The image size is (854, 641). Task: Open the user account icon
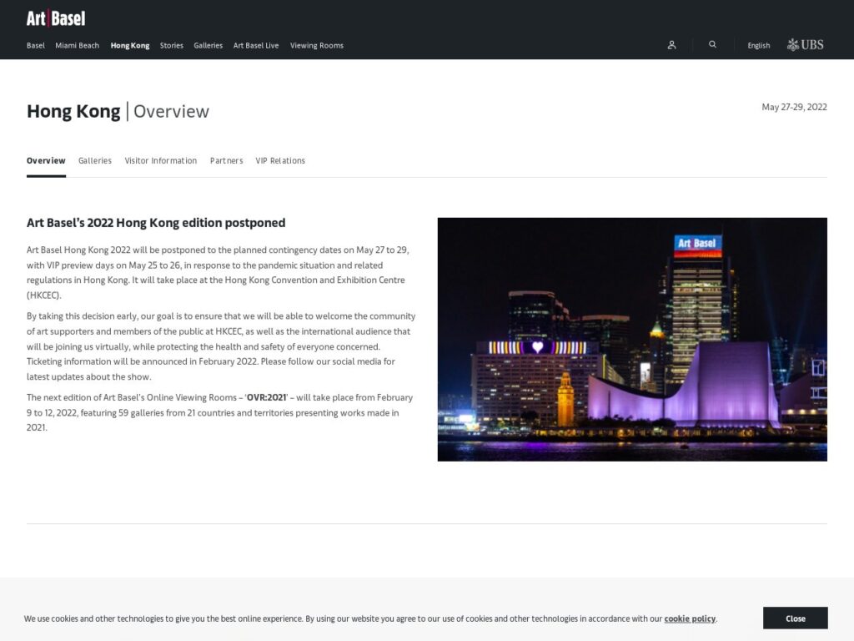(671, 45)
